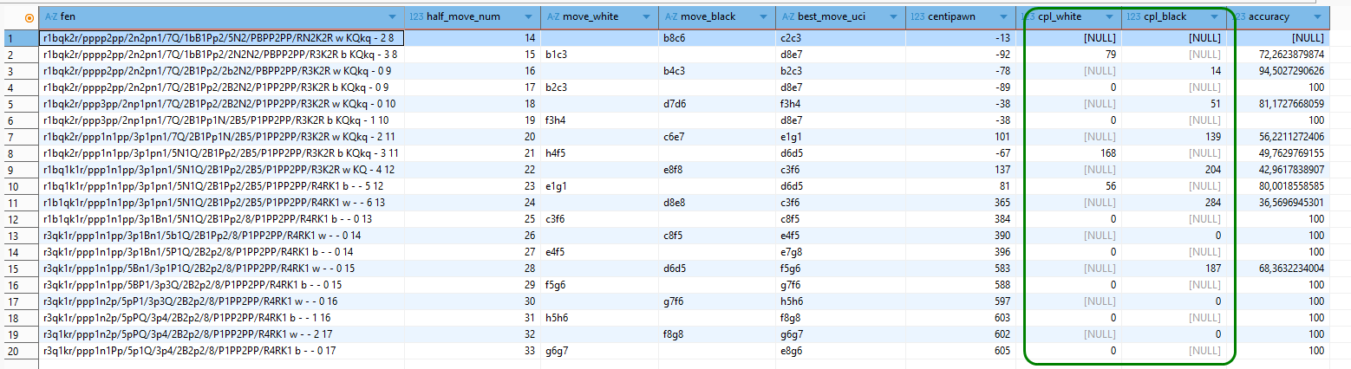
Task: Click the orange record-mode icon in grid corner
Action: click(30, 17)
